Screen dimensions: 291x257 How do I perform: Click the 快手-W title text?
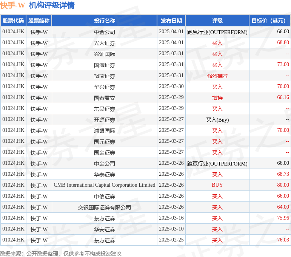[12, 5]
